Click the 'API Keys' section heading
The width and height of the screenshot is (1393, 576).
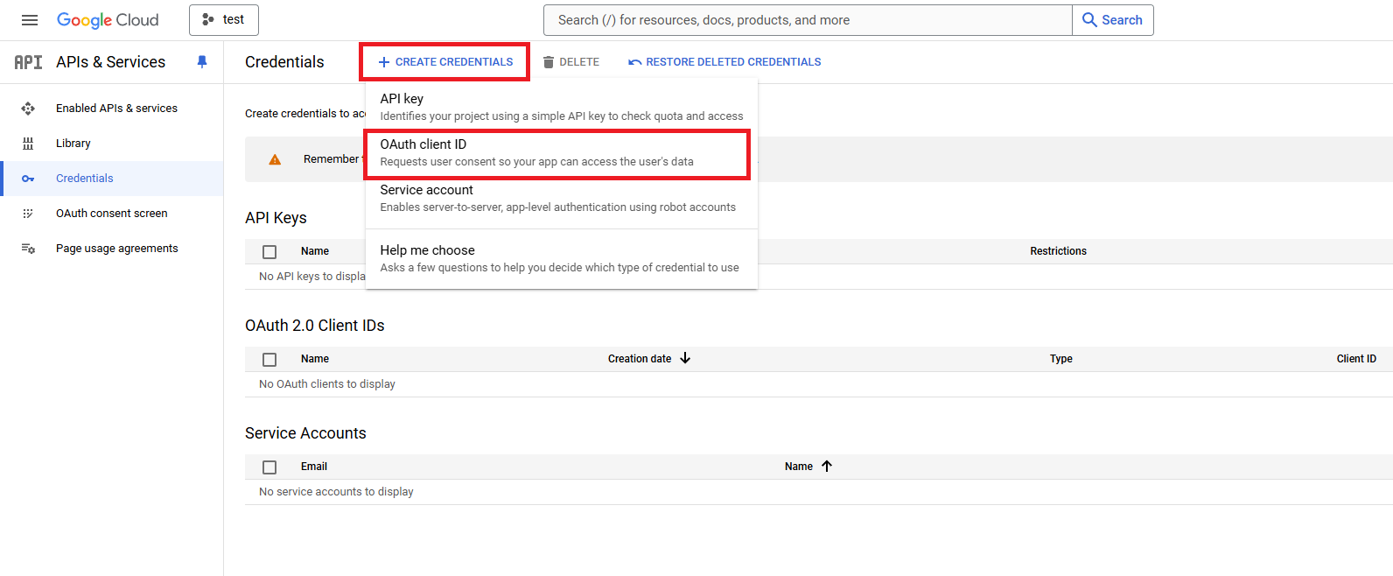276,218
